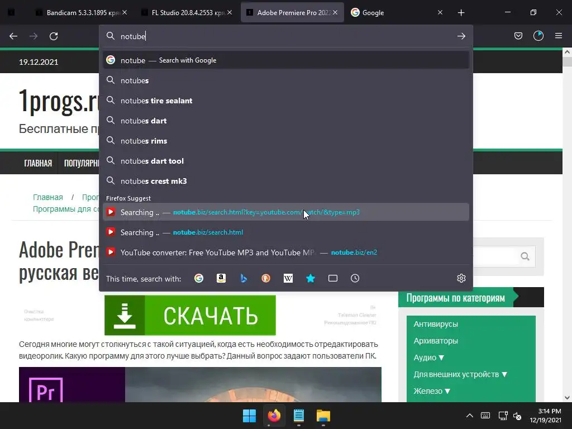Select 'notube — Search with Google' suggestion
Viewport: 572px width, 429px height.
[x=286, y=60]
